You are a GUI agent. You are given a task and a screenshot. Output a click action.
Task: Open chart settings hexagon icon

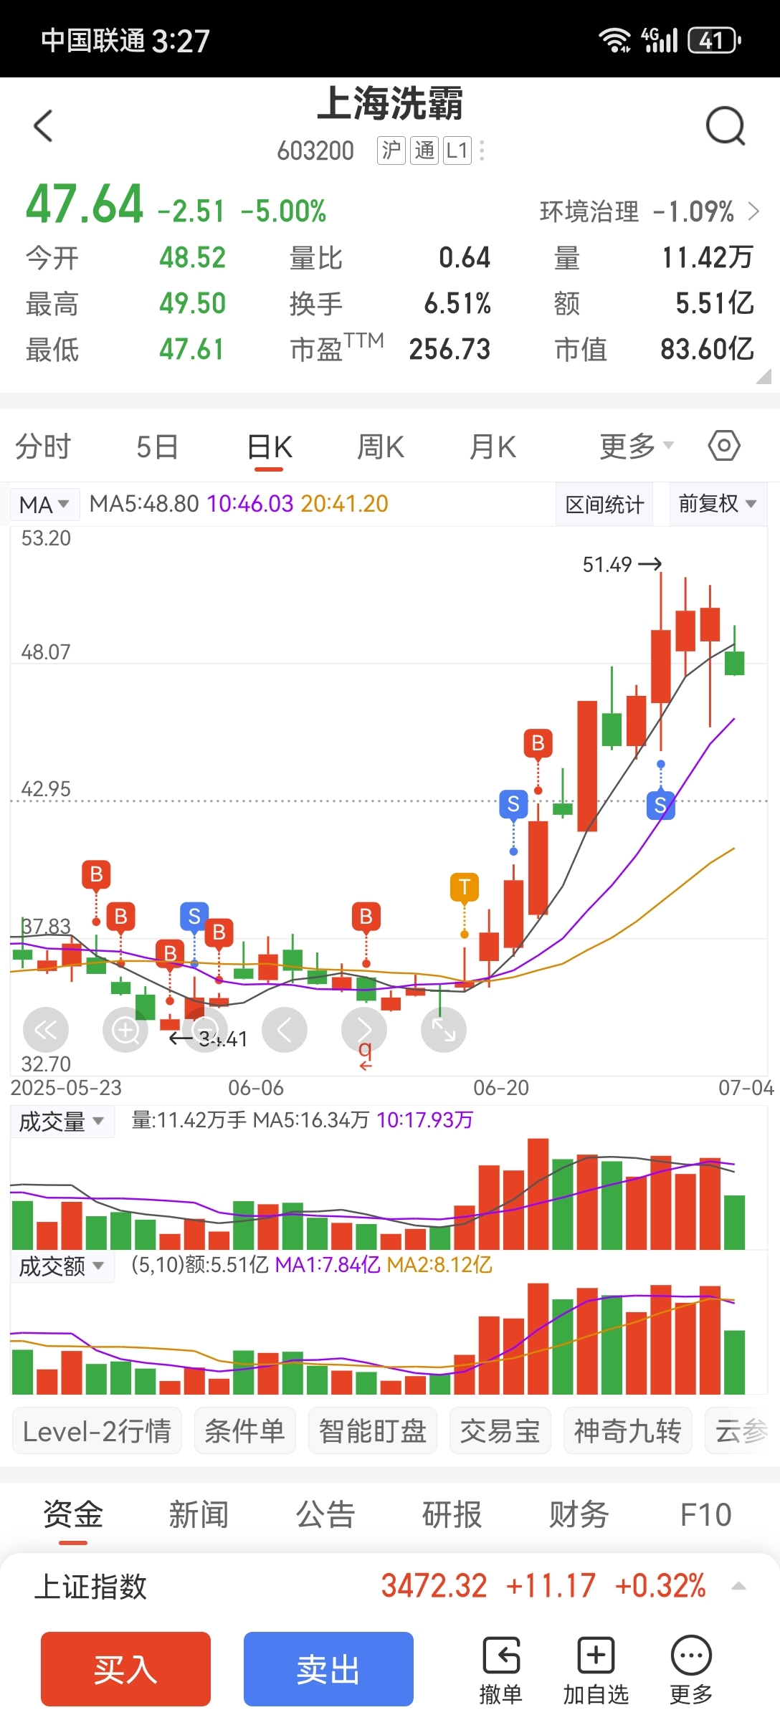coord(724,446)
